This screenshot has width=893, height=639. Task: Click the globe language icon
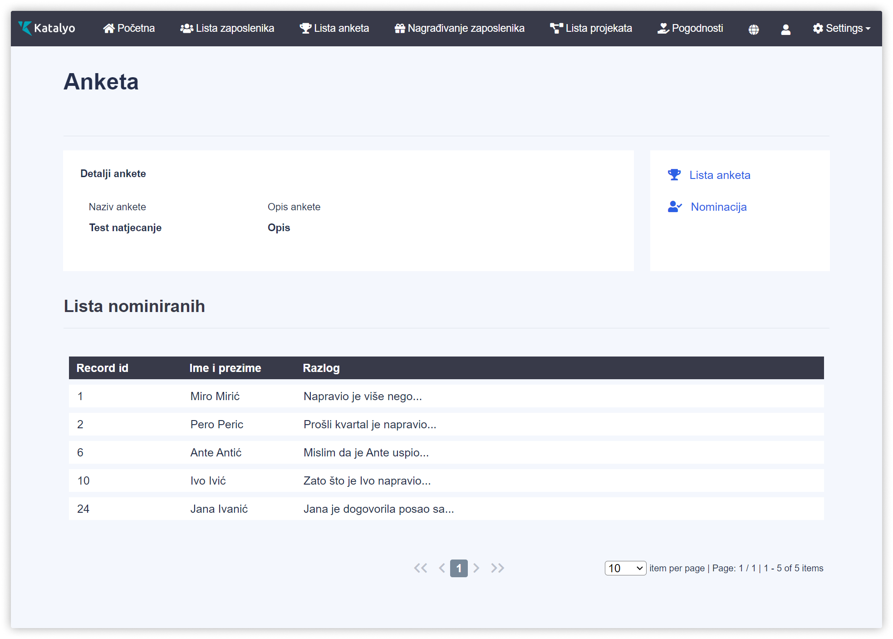753,29
